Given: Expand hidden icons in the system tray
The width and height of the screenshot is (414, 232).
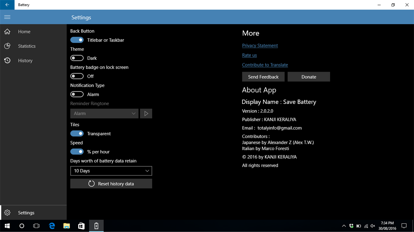Looking at the screenshot, I should [x=344, y=226].
